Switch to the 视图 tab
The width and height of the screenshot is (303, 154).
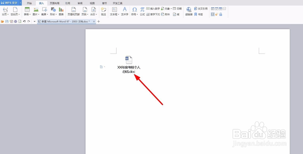(92, 3)
